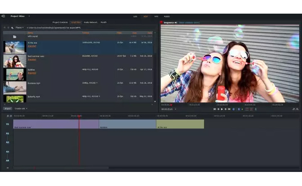Click the Imported link under 'At the sea'

32,46
